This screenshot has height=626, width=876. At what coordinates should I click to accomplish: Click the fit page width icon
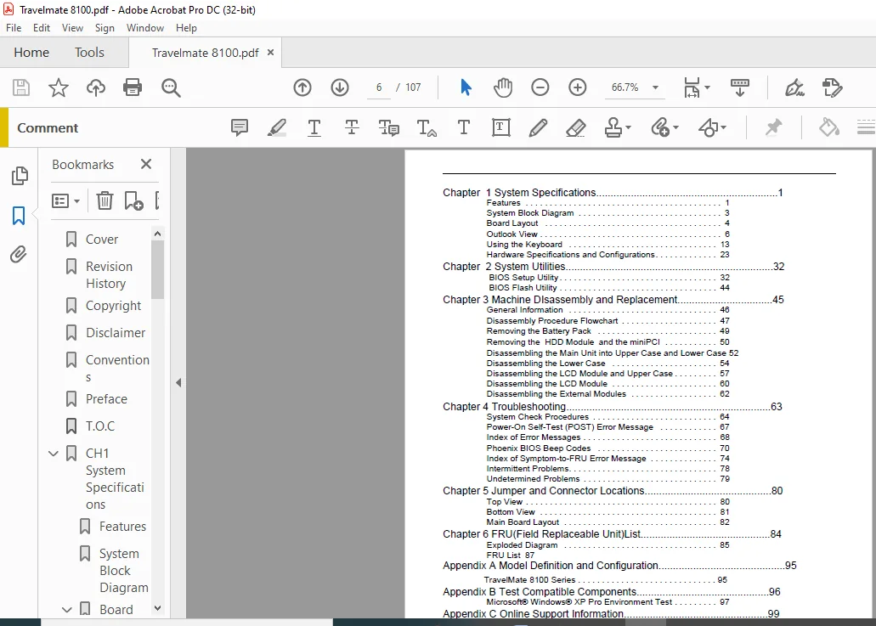point(692,87)
